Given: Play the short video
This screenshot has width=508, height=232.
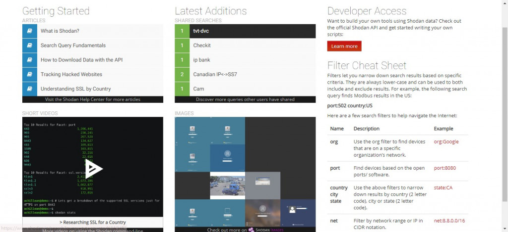Looking at the screenshot, I should 94,168.
